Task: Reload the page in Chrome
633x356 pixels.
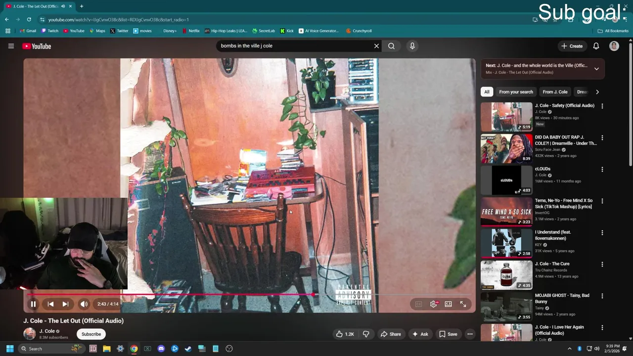Action: pos(29,19)
